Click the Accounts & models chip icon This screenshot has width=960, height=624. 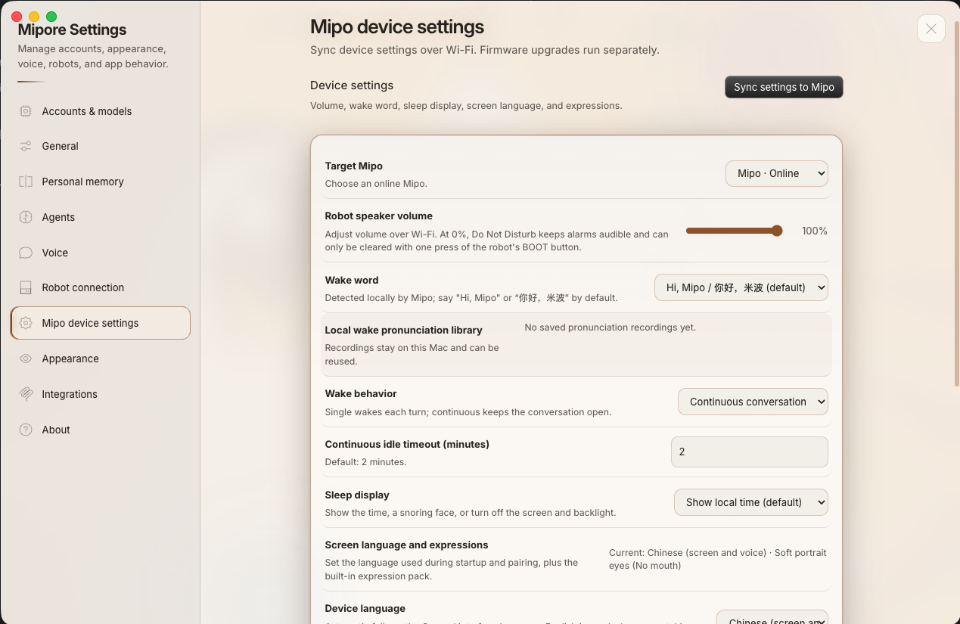[x=26, y=111]
